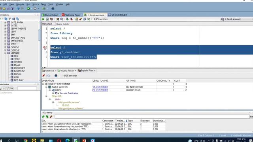Viewport: 253px width, 142px height.
Task: Click the eraser icon in SQL History
Action: (x=51, y=117)
